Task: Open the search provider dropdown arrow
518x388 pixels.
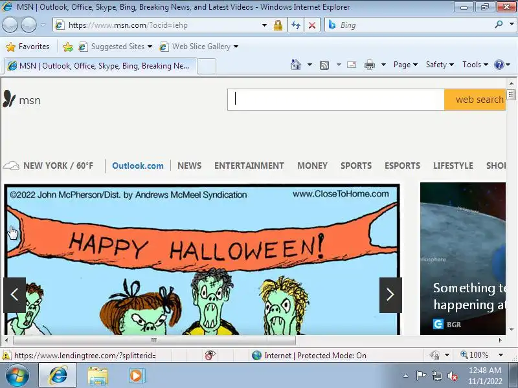Action: coord(512,24)
